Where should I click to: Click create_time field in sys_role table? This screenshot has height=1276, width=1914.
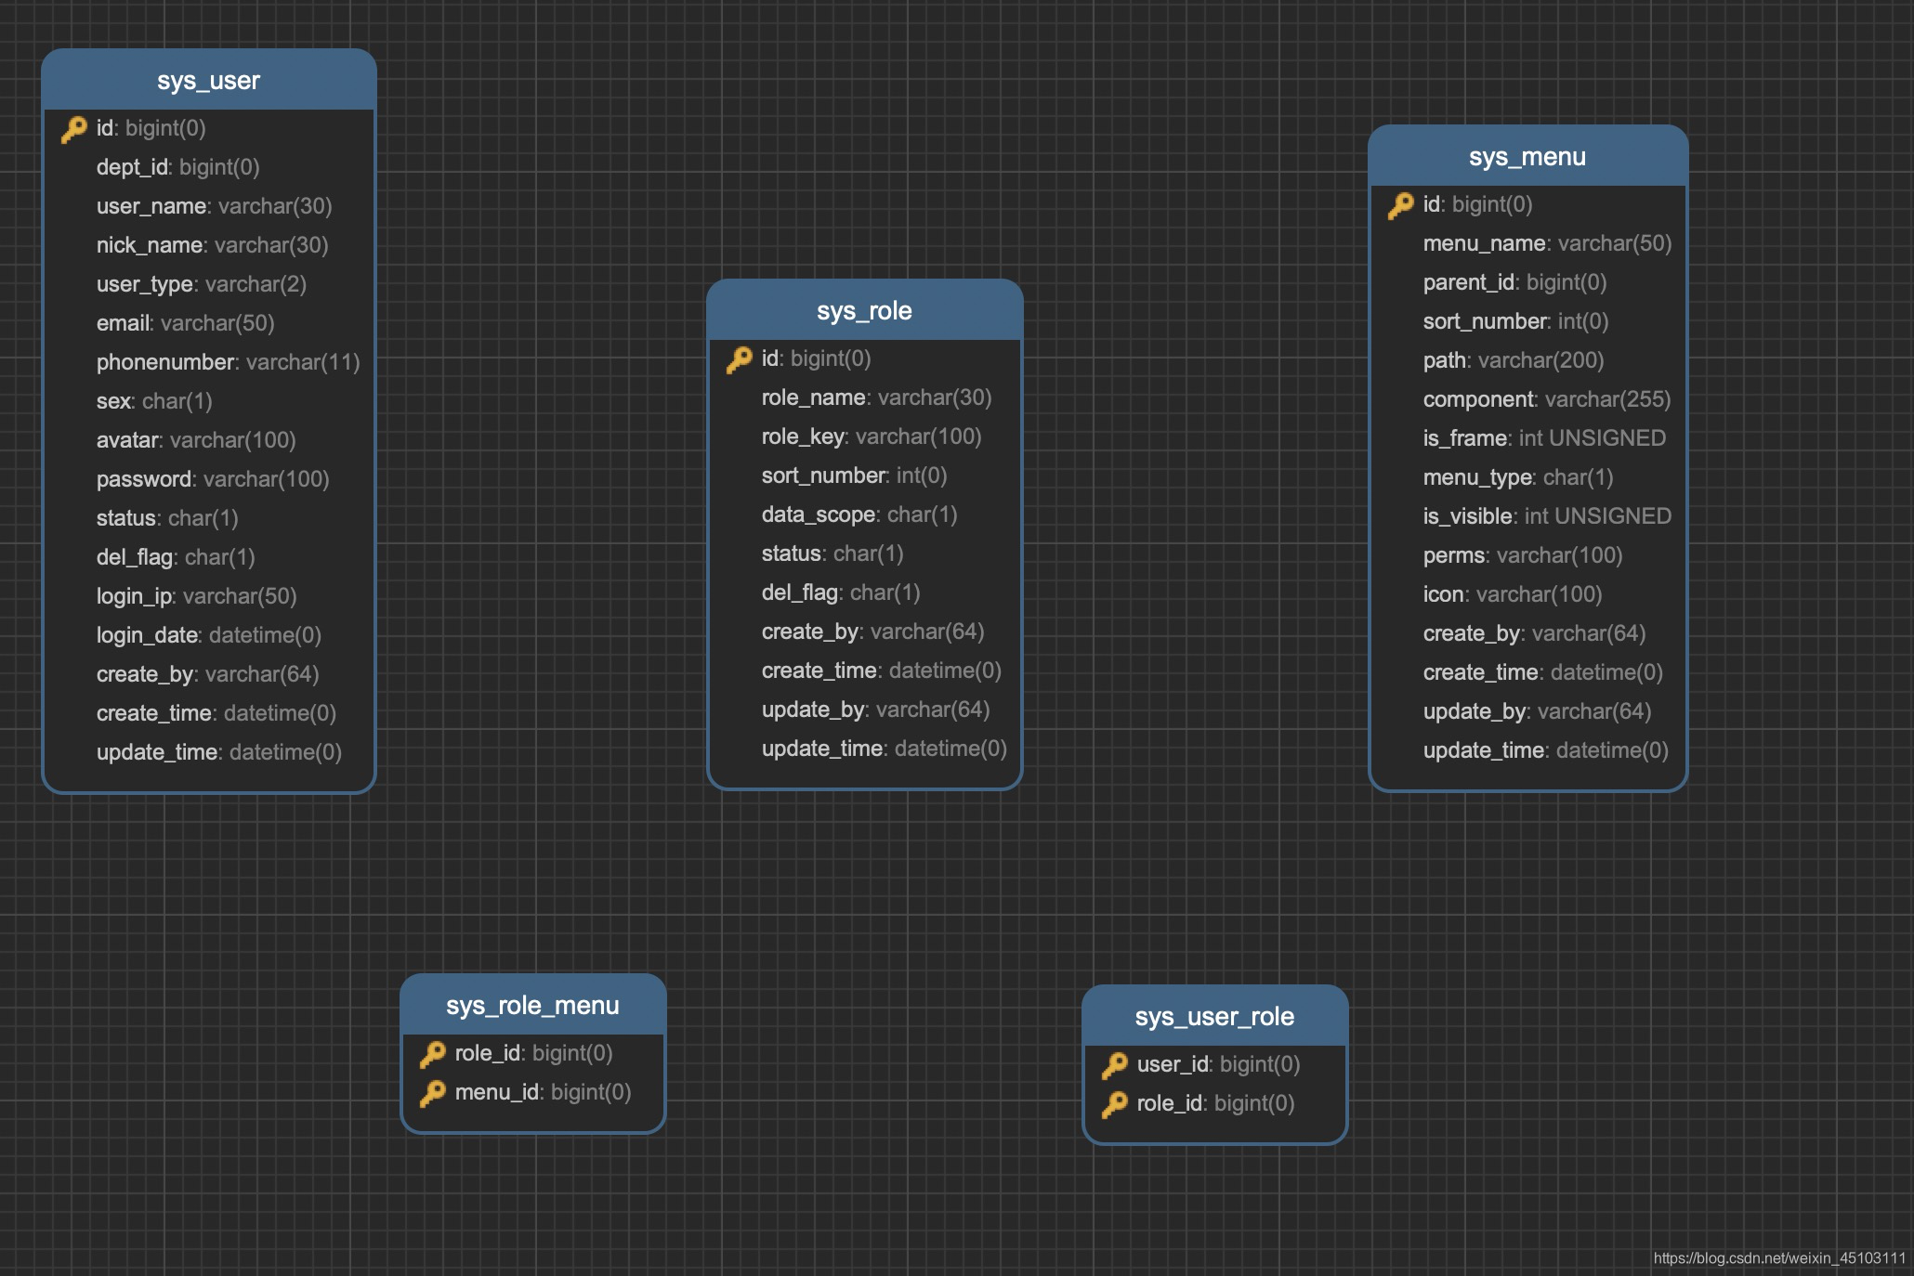[882, 671]
